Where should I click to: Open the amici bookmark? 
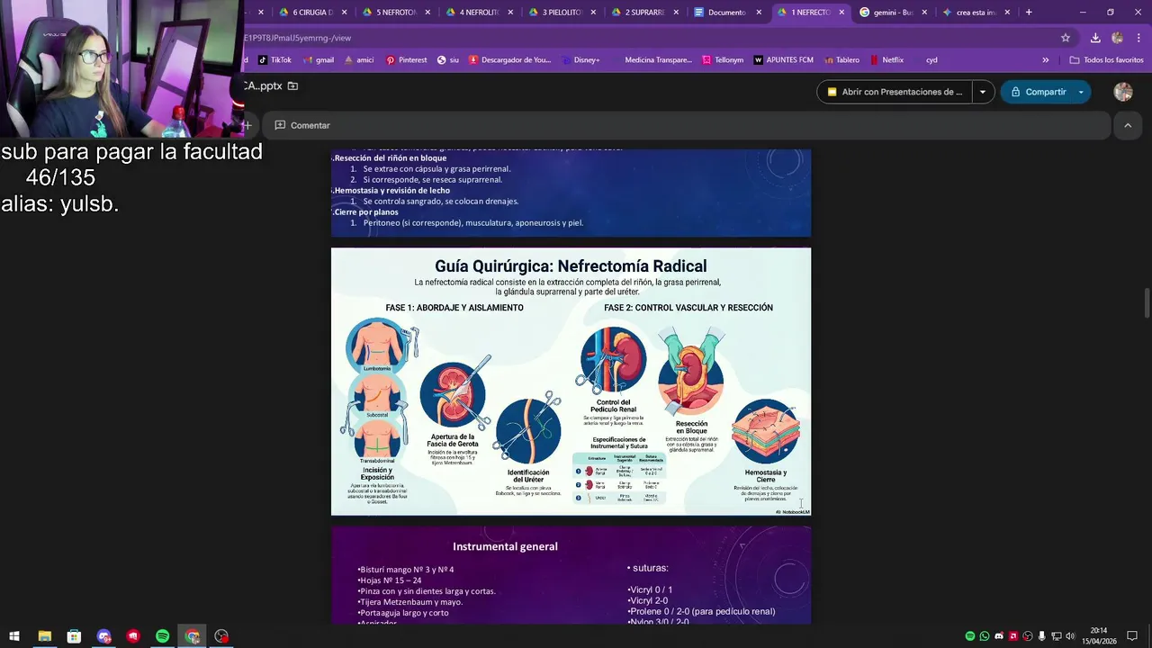tap(358, 60)
